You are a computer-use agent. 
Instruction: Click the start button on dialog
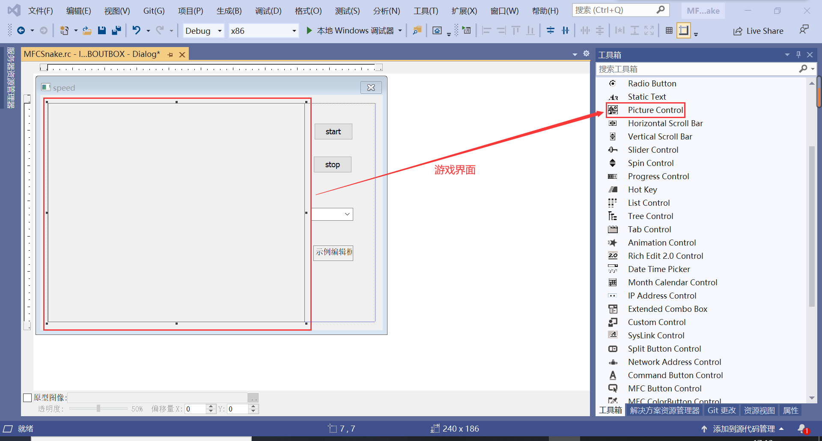point(334,132)
